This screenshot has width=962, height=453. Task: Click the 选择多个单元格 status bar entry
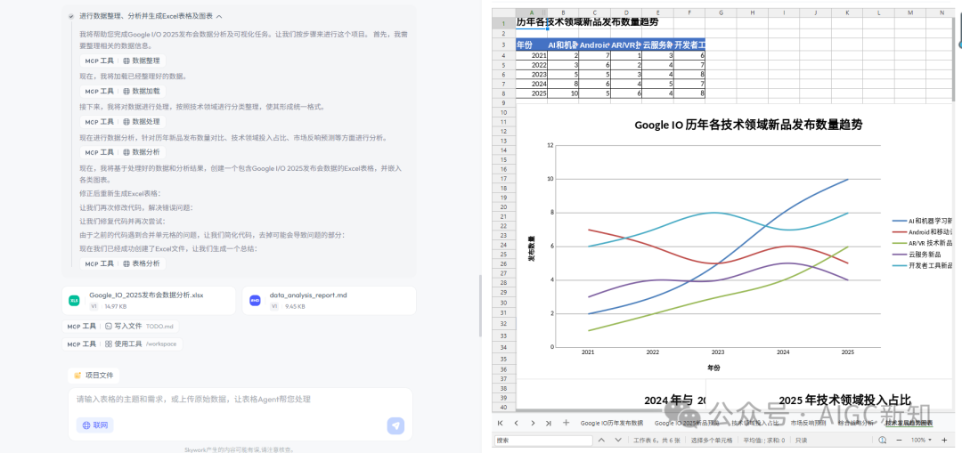pos(711,441)
